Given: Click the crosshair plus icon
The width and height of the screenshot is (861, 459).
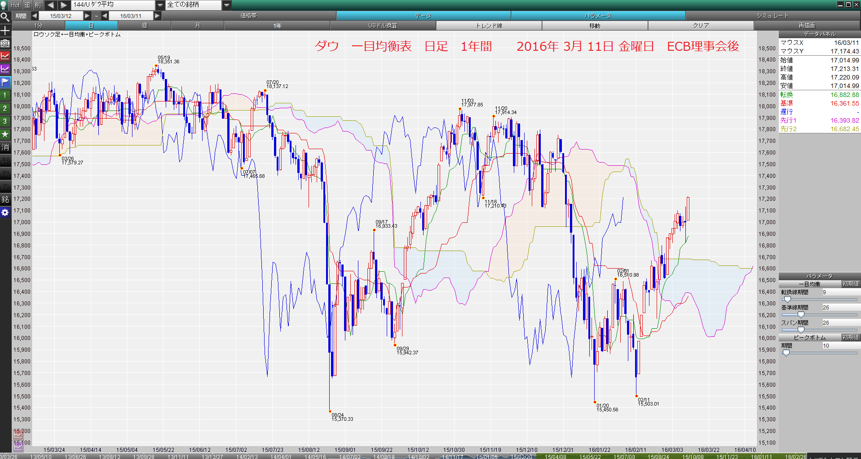Looking at the screenshot, I should point(5,31).
